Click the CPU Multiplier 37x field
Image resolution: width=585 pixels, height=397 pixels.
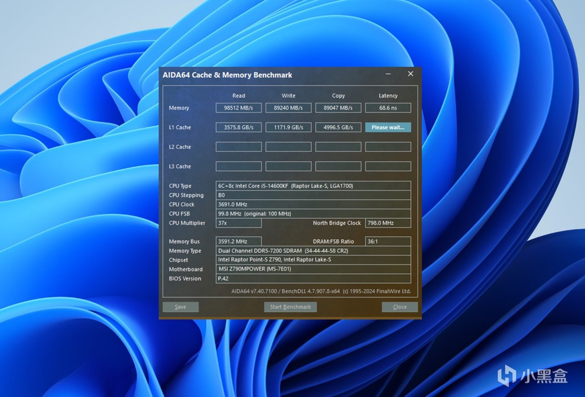coord(239,223)
